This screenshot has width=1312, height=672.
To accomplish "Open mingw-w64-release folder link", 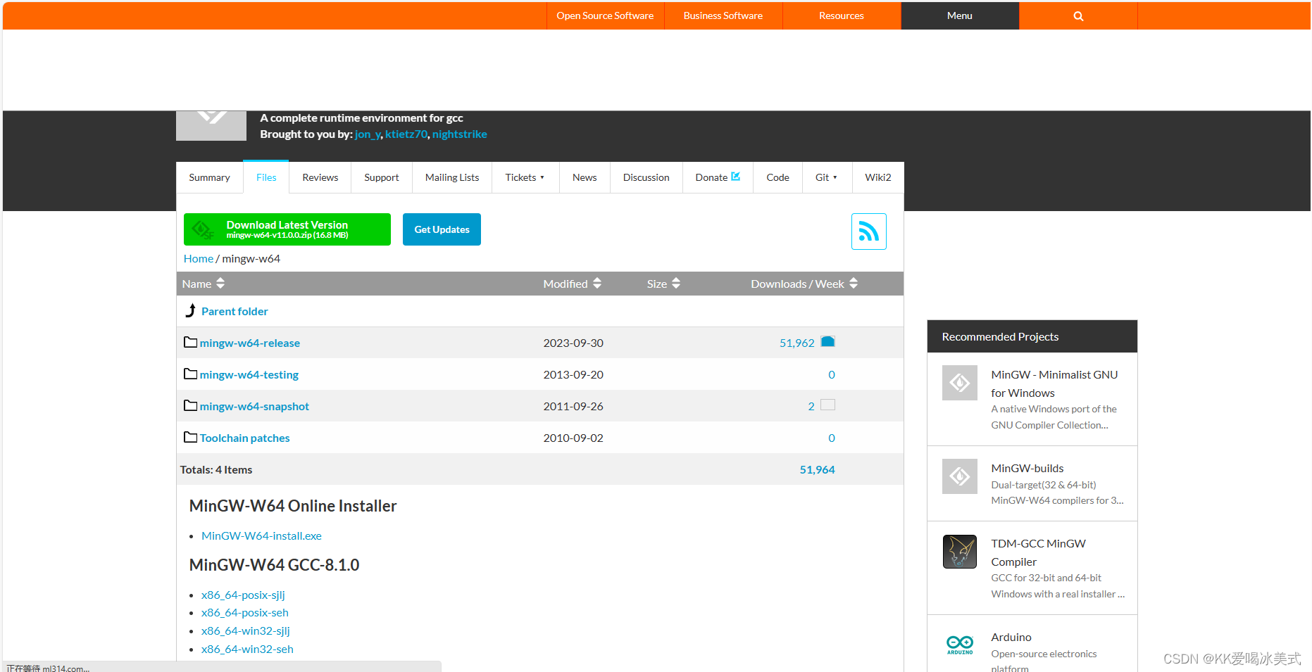I will (x=250, y=343).
